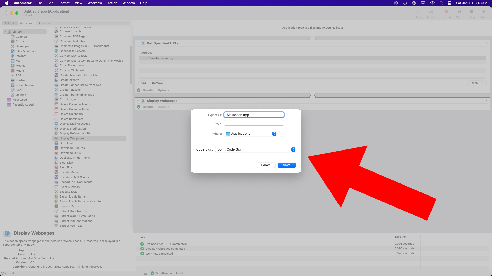Screen dimensions: 492x276
Task: Select the Export vCards action
Action: pyautogui.click(x=69, y=206)
